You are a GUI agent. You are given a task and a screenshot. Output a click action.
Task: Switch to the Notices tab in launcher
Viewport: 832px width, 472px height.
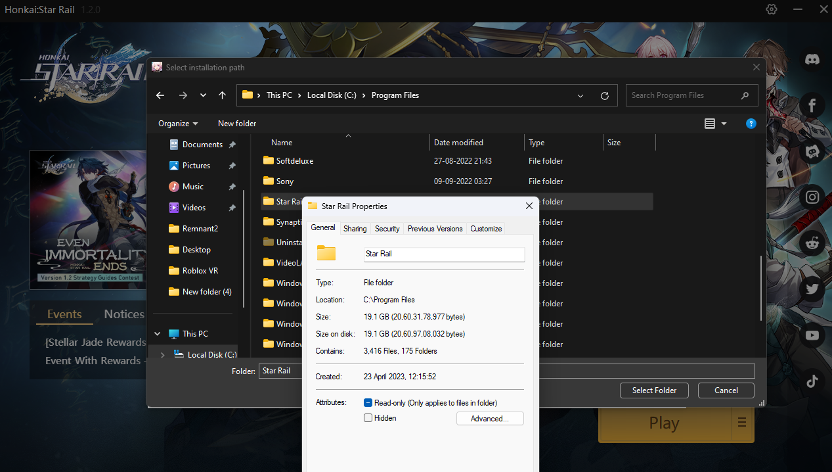(124, 314)
